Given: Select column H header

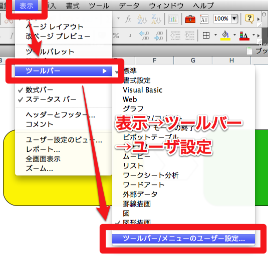Looking at the screenshot, I should point(231,60).
